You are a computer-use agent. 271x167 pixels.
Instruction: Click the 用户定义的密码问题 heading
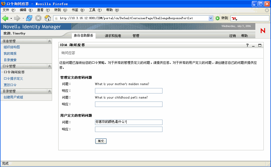point(76,115)
